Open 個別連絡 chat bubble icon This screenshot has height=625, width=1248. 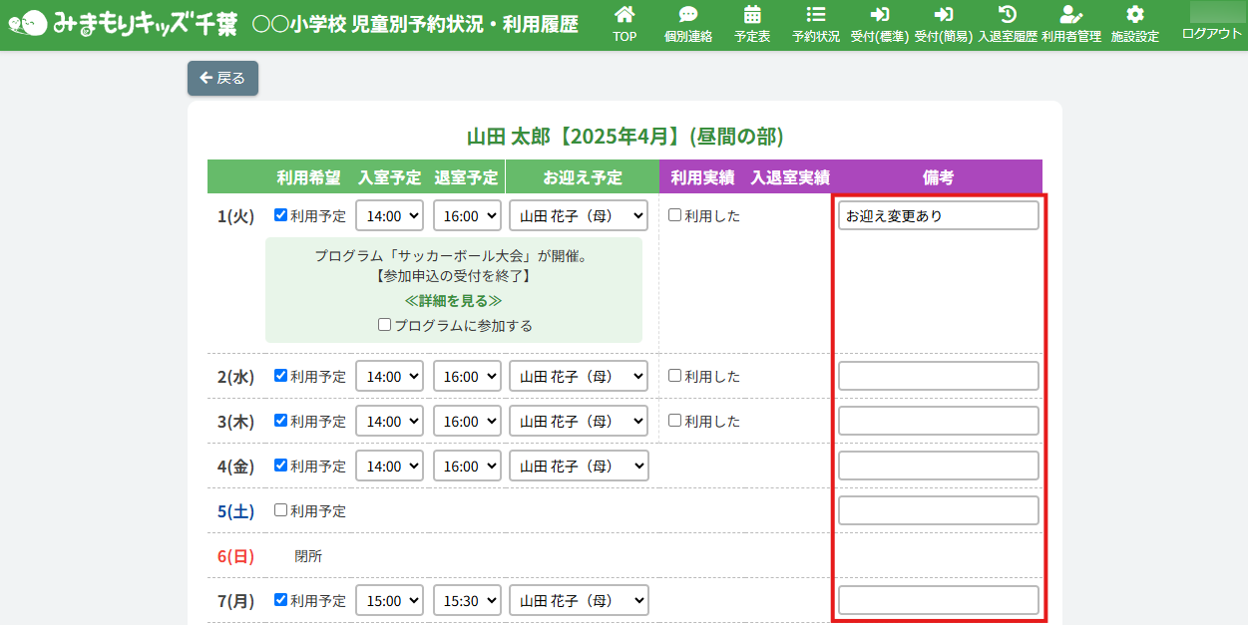click(x=687, y=15)
